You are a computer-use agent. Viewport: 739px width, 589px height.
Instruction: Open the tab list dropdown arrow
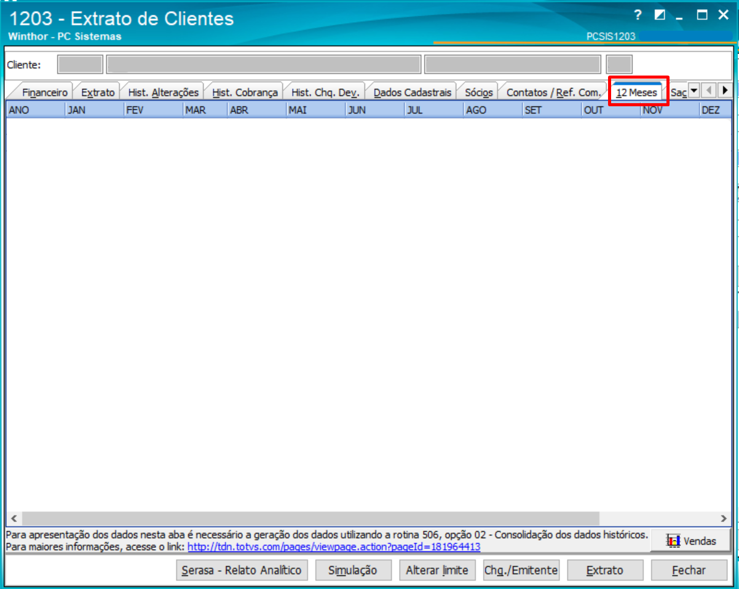[694, 91]
